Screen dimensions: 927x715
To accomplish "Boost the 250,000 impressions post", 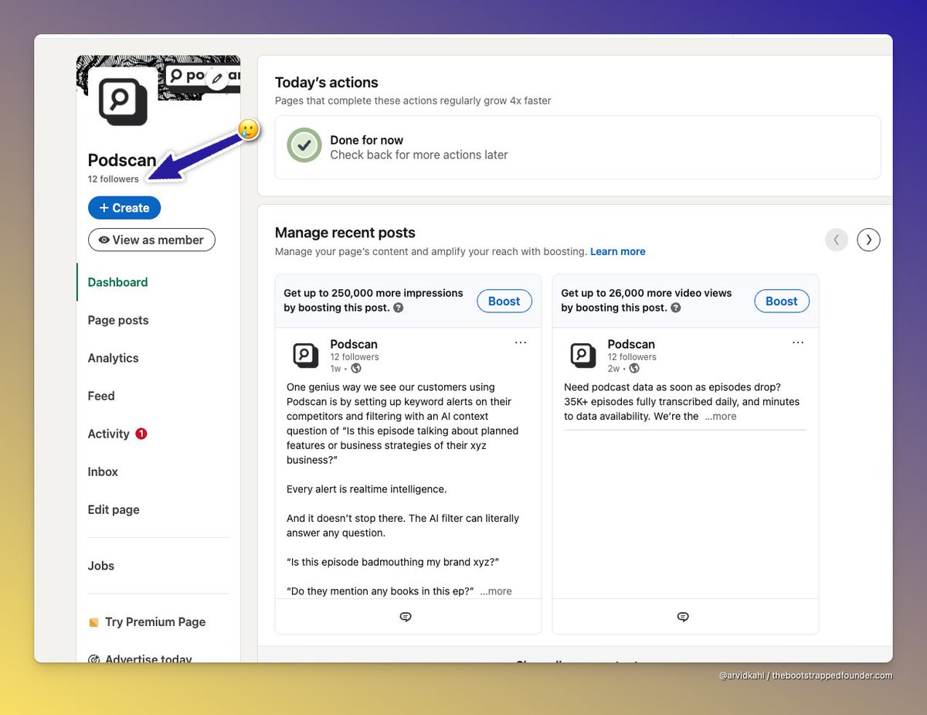I will coord(504,301).
